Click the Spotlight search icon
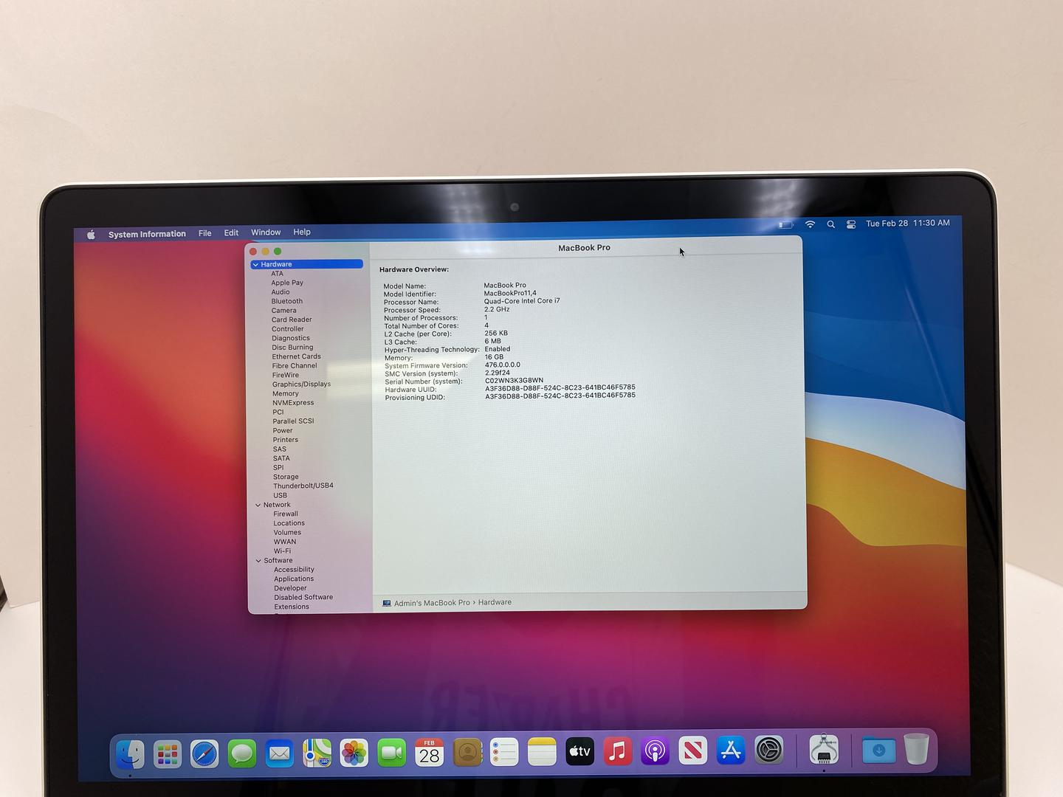Viewport: 1063px width, 797px height. (830, 224)
